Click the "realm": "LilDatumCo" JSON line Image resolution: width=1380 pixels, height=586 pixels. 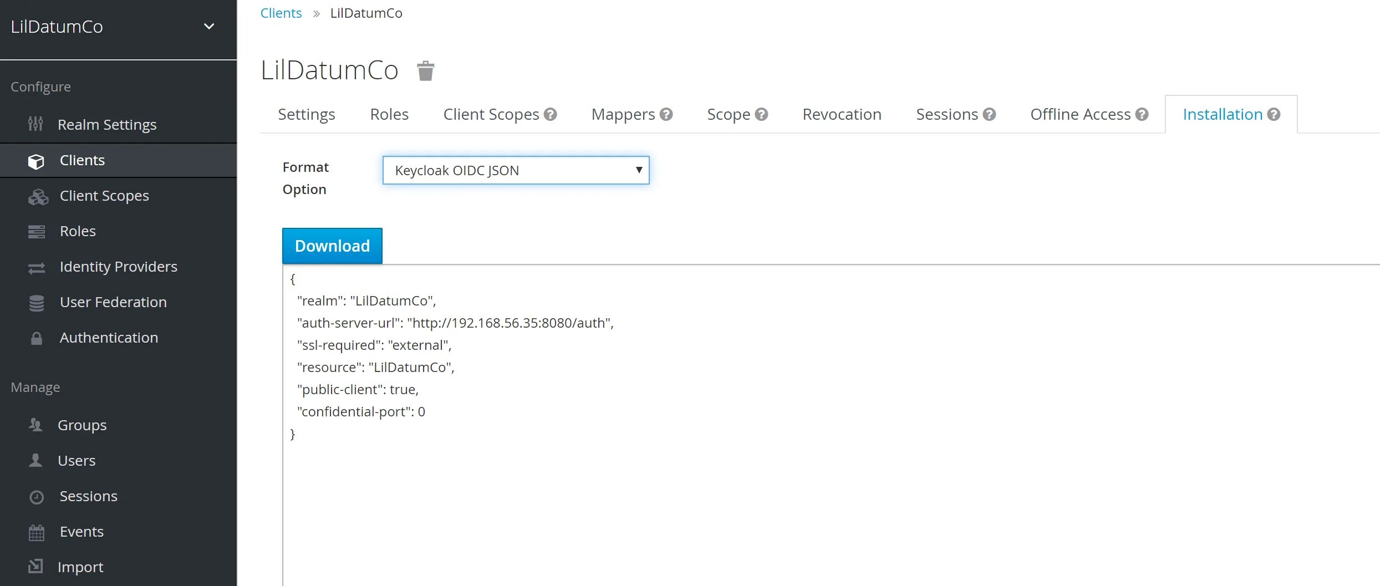tap(366, 301)
